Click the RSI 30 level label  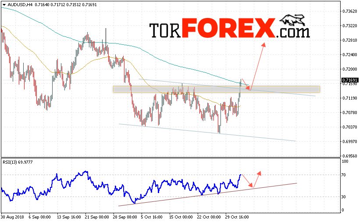click(343, 197)
